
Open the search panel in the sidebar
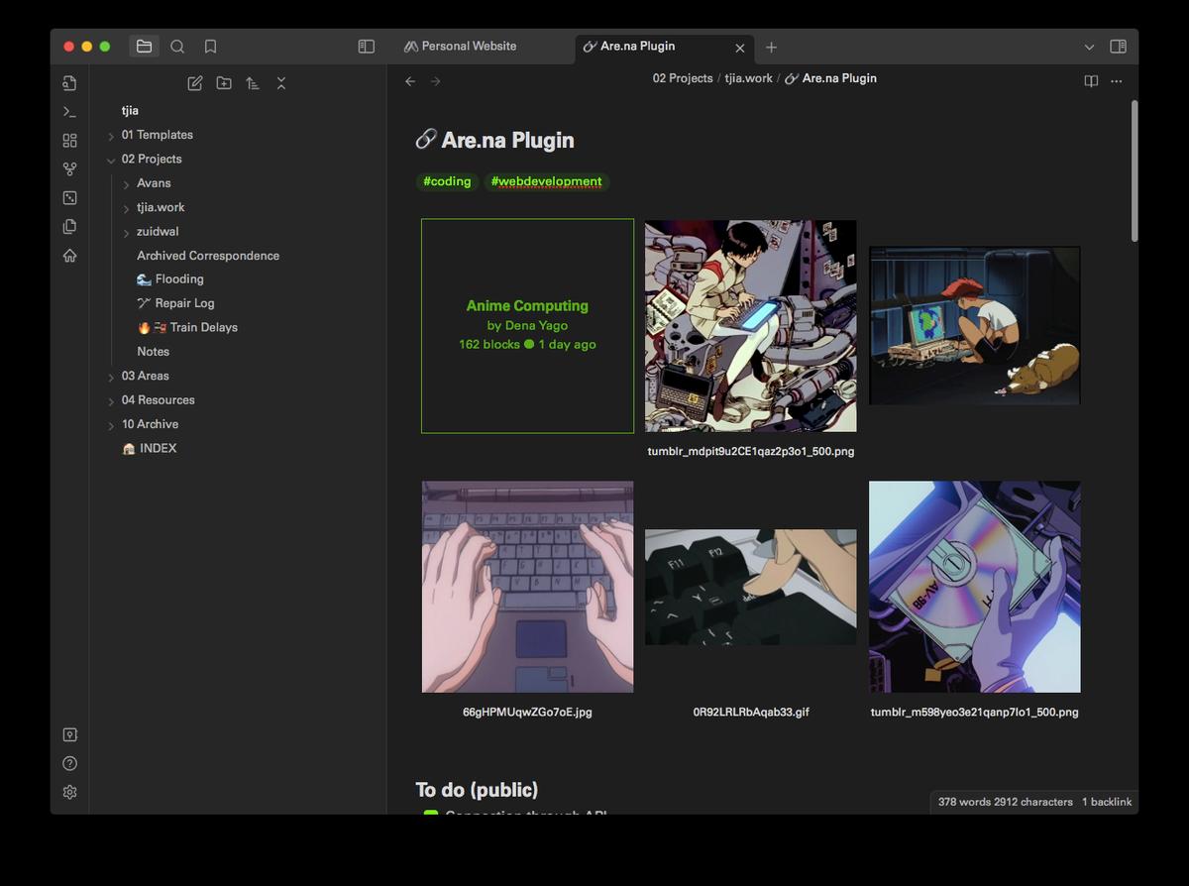(177, 47)
